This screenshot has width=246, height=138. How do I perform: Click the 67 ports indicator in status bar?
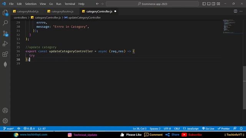pos(42,129)
